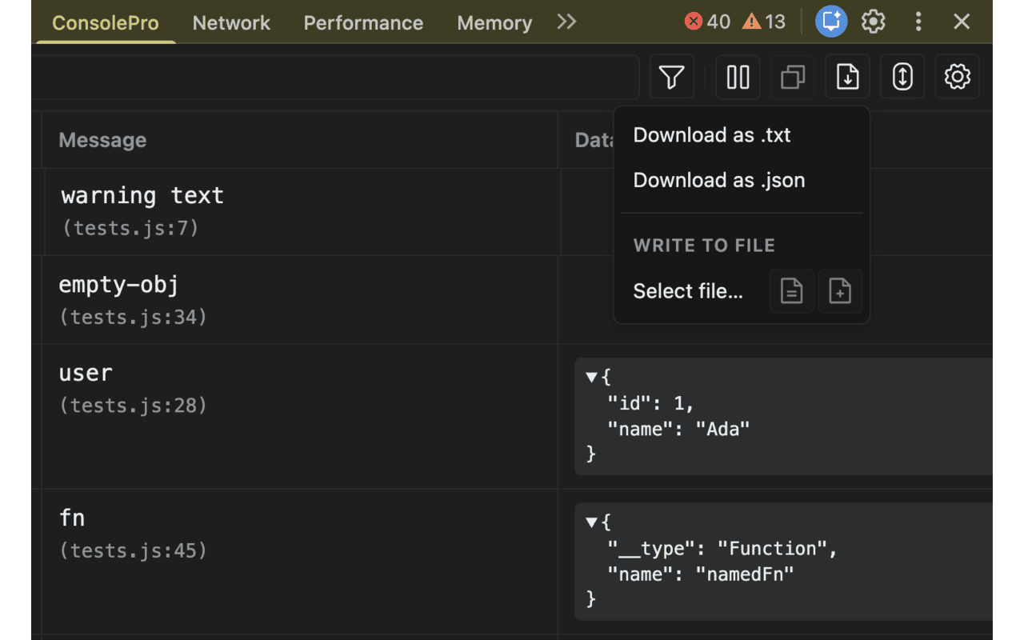Click the new file plus document icon
This screenshot has height=640, width=1024.
[840, 291]
